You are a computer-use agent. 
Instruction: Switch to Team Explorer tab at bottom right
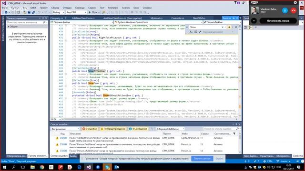click(251, 156)
